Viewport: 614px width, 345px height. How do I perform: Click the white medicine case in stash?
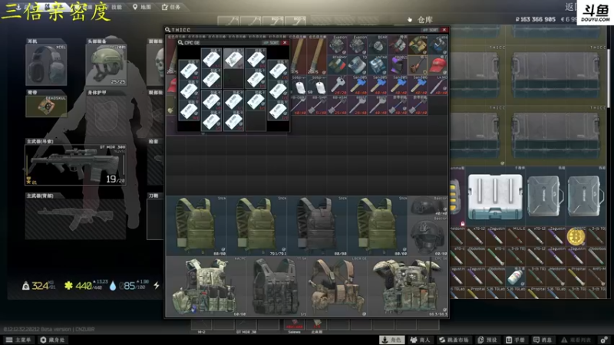[495, 196]
